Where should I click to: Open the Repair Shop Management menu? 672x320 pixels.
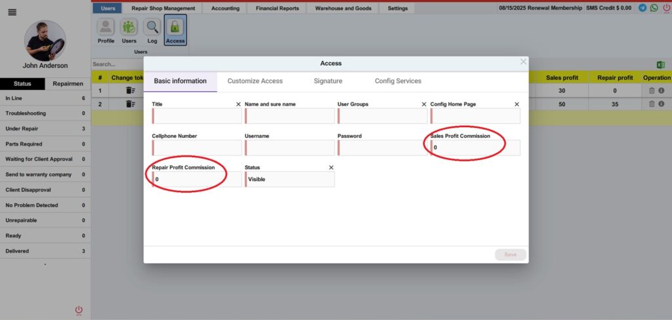[163, 8]
